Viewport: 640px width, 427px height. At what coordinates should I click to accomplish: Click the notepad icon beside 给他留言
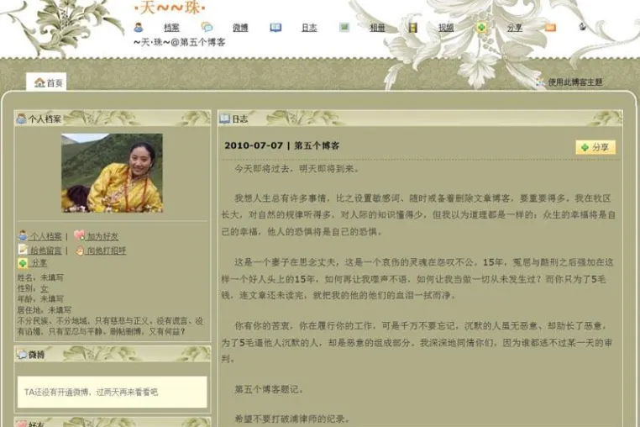[x=23, y=250]
